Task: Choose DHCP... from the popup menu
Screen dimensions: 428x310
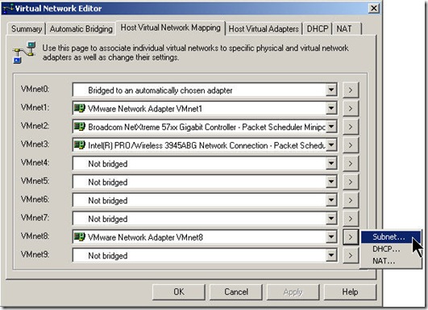Action: click(x=391, y=249)
